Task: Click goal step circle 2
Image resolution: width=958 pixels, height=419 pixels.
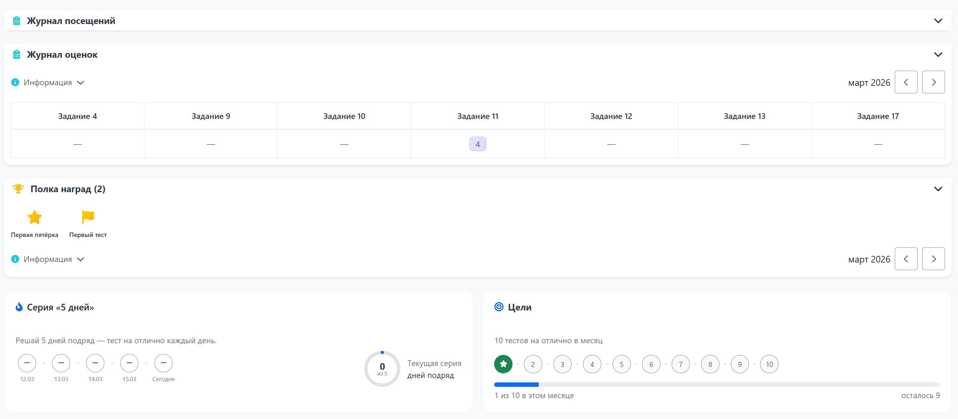Action: (x=533, y=364)
